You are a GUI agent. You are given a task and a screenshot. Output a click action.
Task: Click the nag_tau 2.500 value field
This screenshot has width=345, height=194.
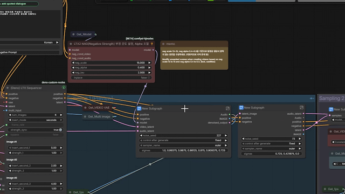coord(111,73)
